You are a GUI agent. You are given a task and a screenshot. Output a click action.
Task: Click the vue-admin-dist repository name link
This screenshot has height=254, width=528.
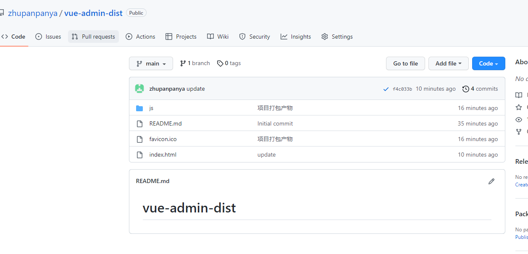(x=93, y=13)
